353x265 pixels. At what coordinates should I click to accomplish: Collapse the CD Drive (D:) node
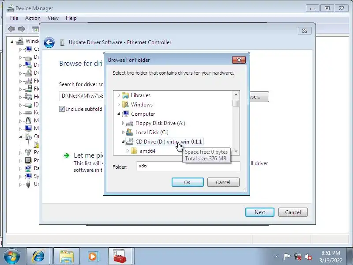pos(123,141)
